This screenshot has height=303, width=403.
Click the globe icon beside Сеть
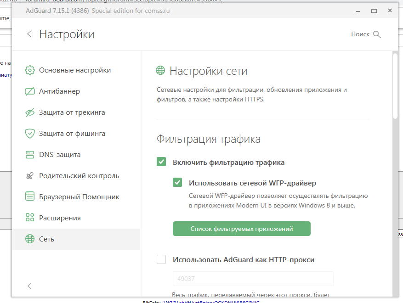tap(30, 239)
